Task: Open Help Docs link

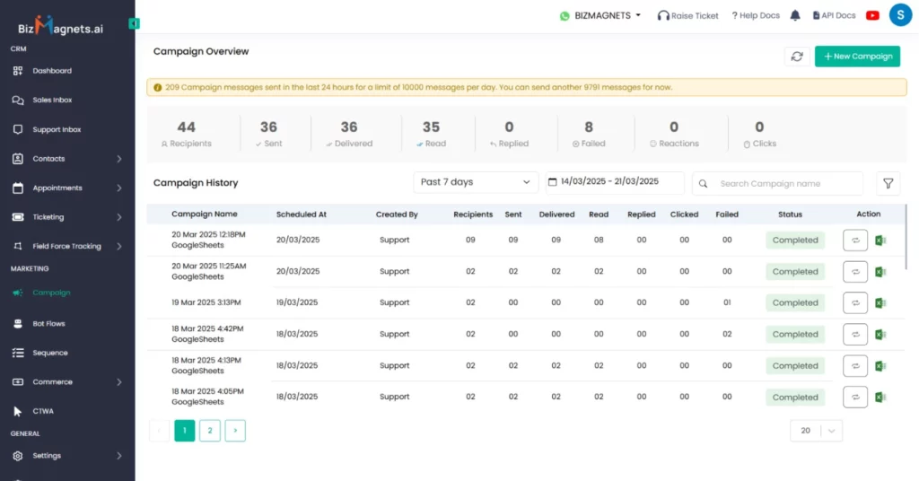Action: (756, 16)
